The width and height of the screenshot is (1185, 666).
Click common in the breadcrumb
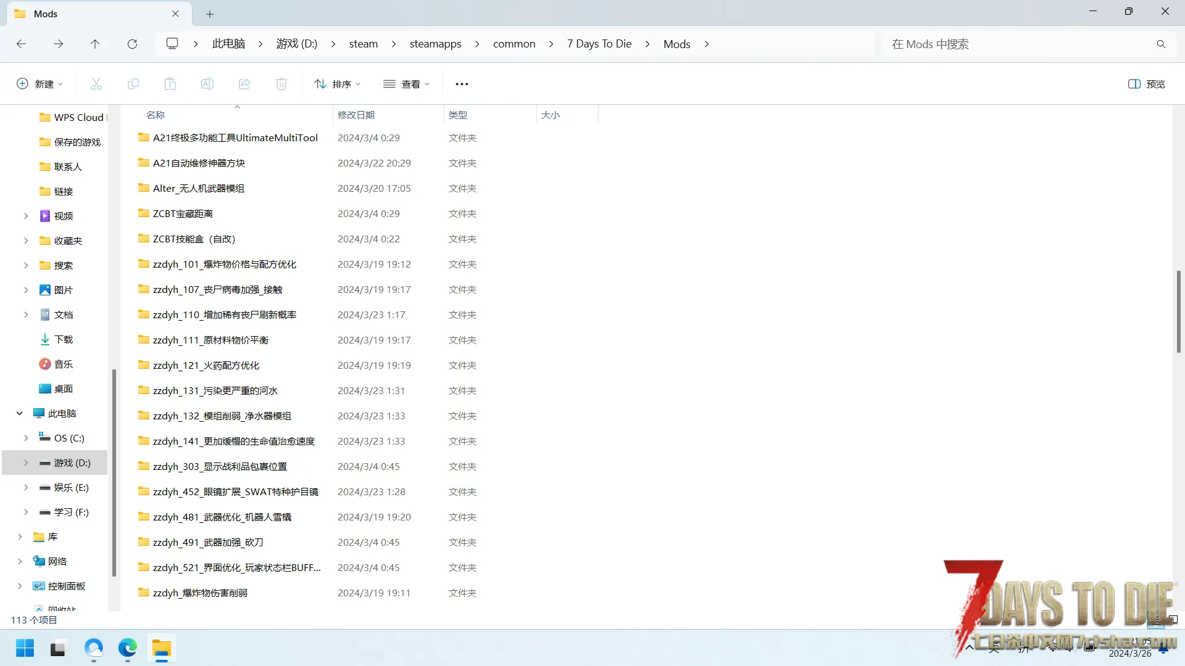(x=514, y=44)
